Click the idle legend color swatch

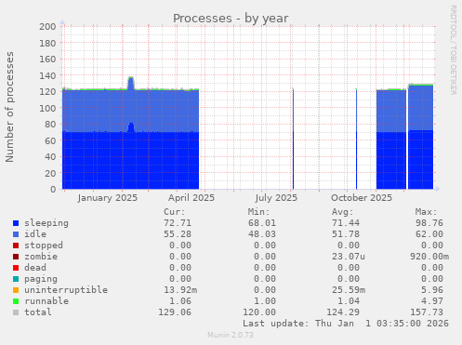pyautogui.click(x=16, y=234)
